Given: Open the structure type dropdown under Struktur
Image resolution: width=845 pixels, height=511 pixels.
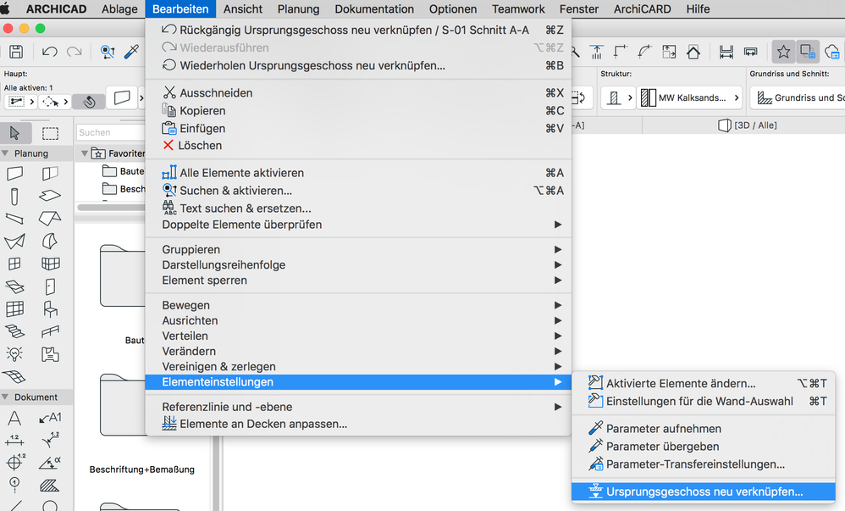Looking at the screenshot, I should pos(618,97).
